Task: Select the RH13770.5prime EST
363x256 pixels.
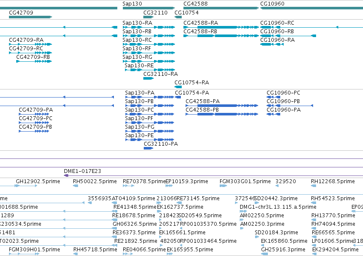Action: tap(314, 220)
